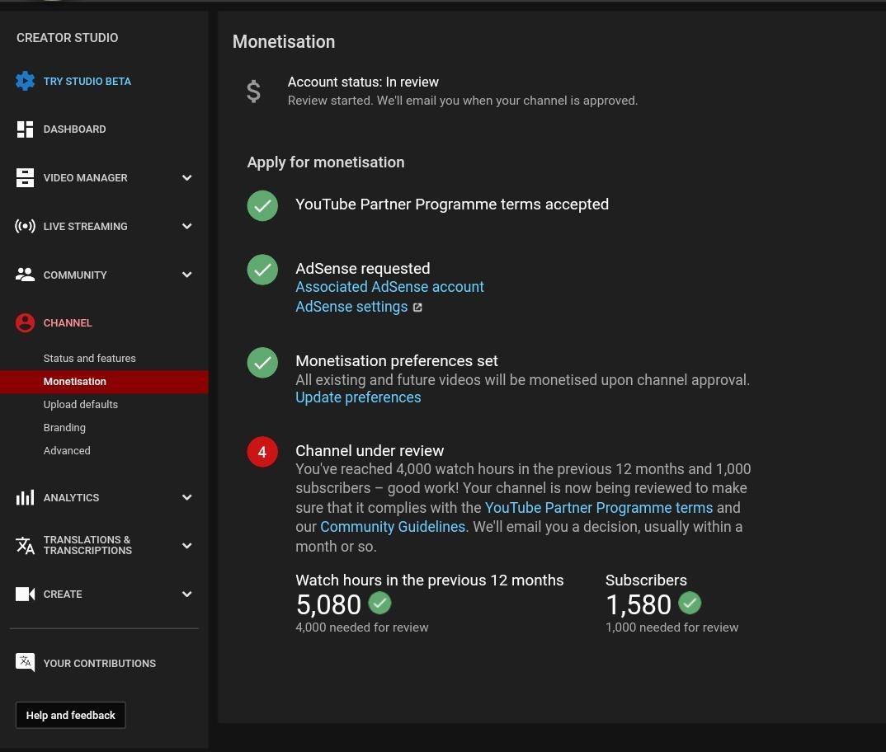Open the AdSense settings link
Image resolution: width=886 pixels, height=752 pixels.
[351, 307]
